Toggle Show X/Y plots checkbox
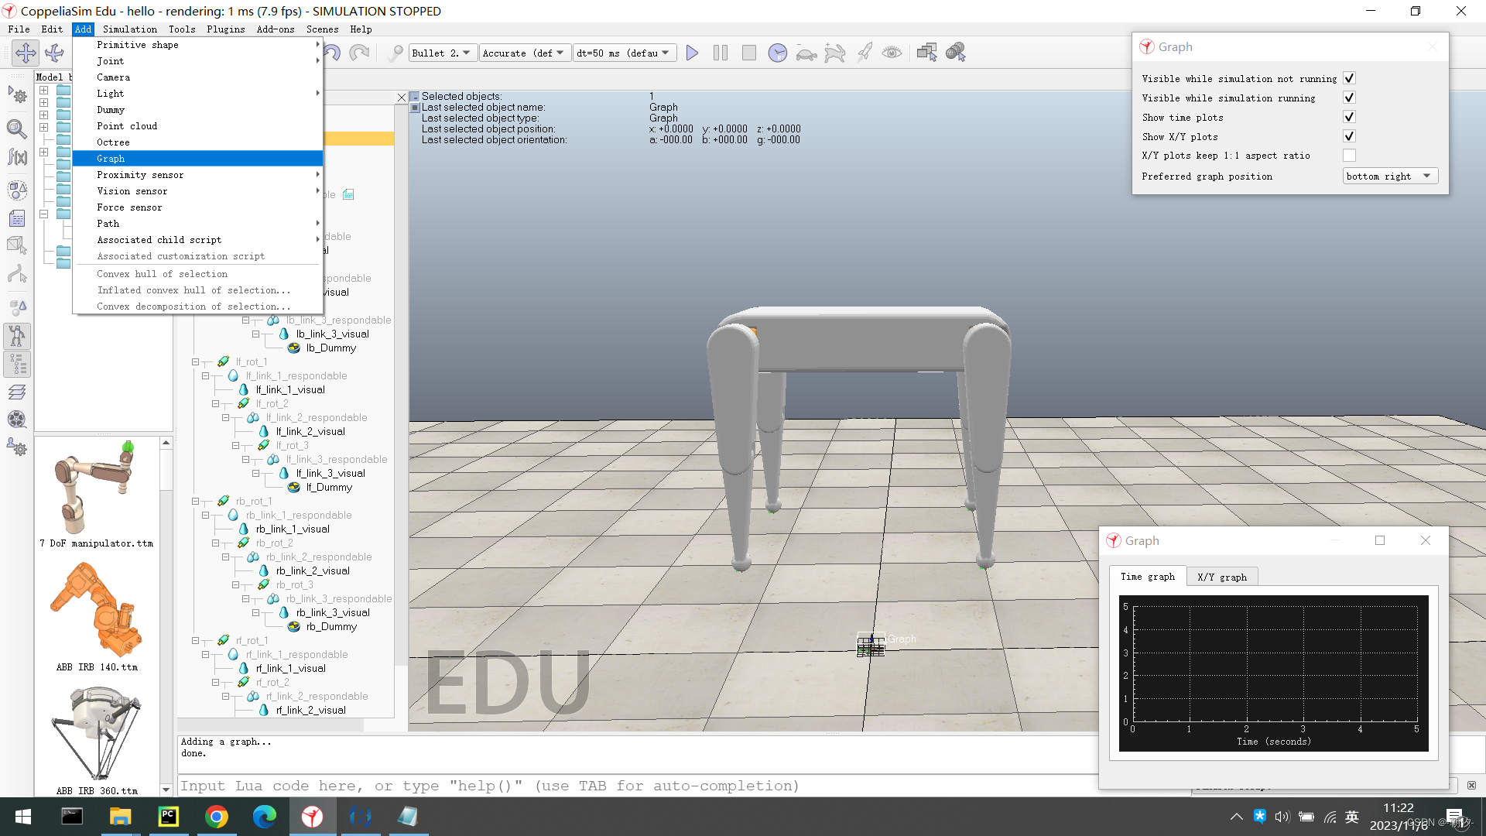Image resolution: width=1486 pixels, height=836 pixels. [1349, 136]
